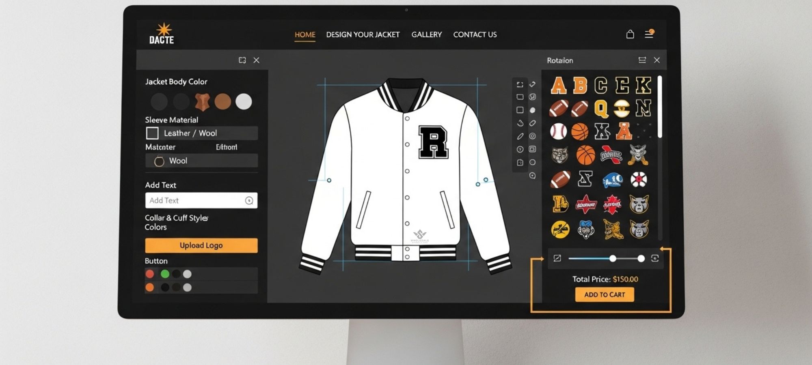
Task: Open the shopping bag icon in the header
Action: point(630,34)
